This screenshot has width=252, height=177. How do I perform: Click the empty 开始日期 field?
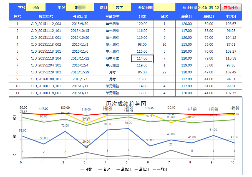click(164, 7)
